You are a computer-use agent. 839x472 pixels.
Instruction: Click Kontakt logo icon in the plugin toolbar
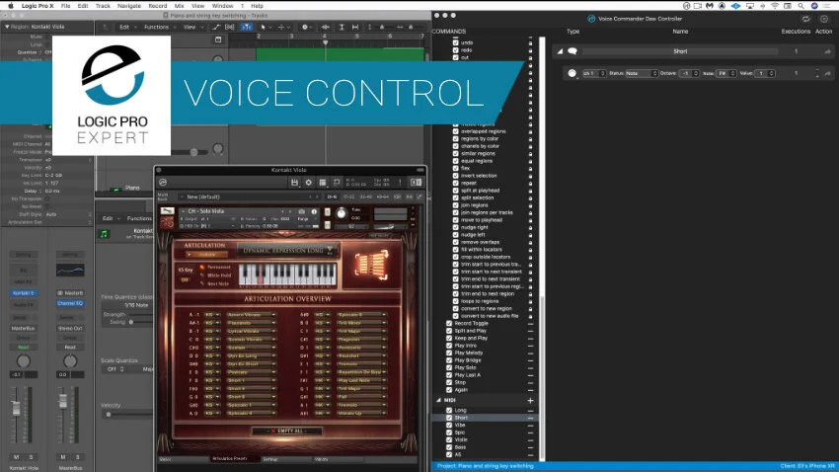point(163,183)
